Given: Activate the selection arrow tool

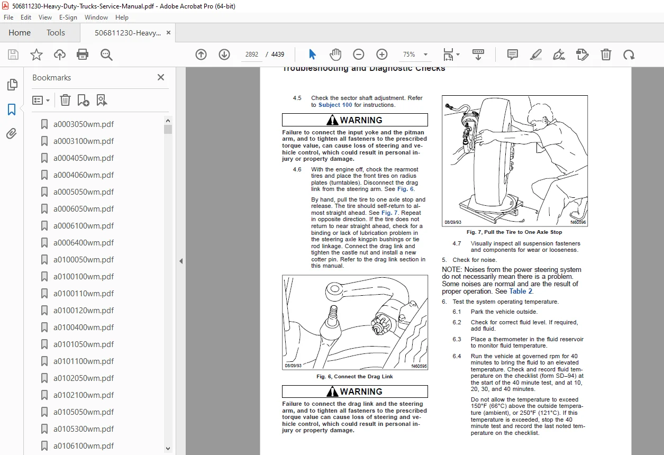Looking at the screenshot, I should click(312, 54).
